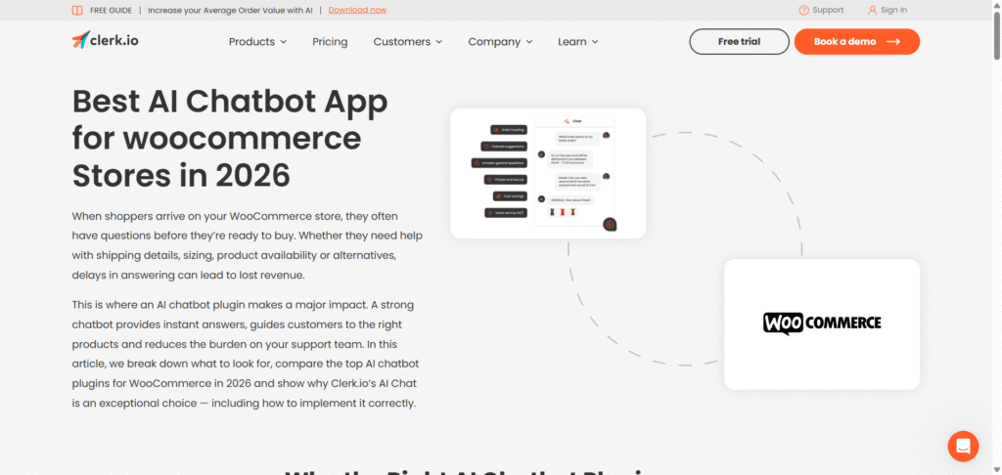Click the blue dress product thumbnail
The height and width of the screenshot is (475, 1002).
552,212
